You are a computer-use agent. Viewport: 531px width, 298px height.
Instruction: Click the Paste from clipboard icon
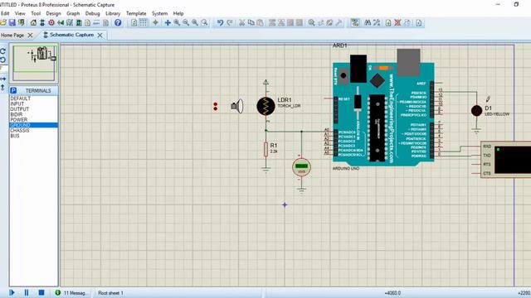[260, 22]
